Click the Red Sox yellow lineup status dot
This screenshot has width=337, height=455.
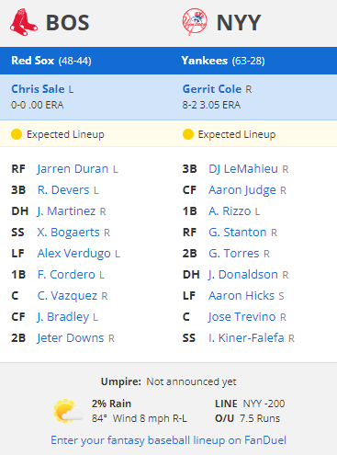click(x=17, y=134)
